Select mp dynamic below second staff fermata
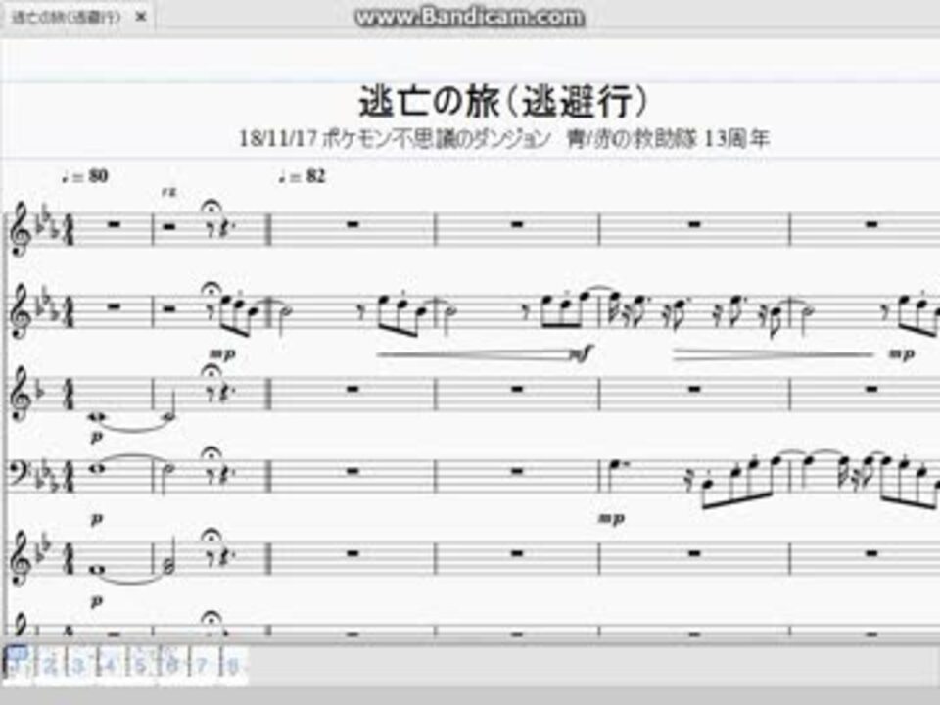940x705 pixels. tap(222, 353)
